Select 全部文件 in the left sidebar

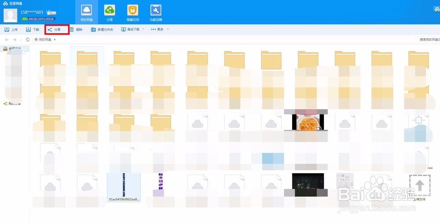(15, 49)
